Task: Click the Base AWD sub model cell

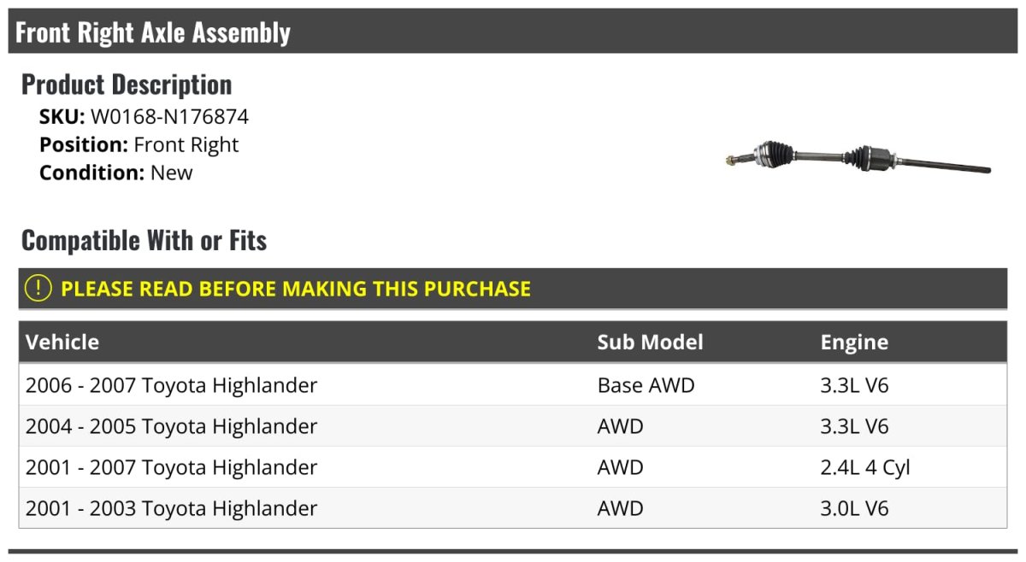Action: click(x=646, y=385)
